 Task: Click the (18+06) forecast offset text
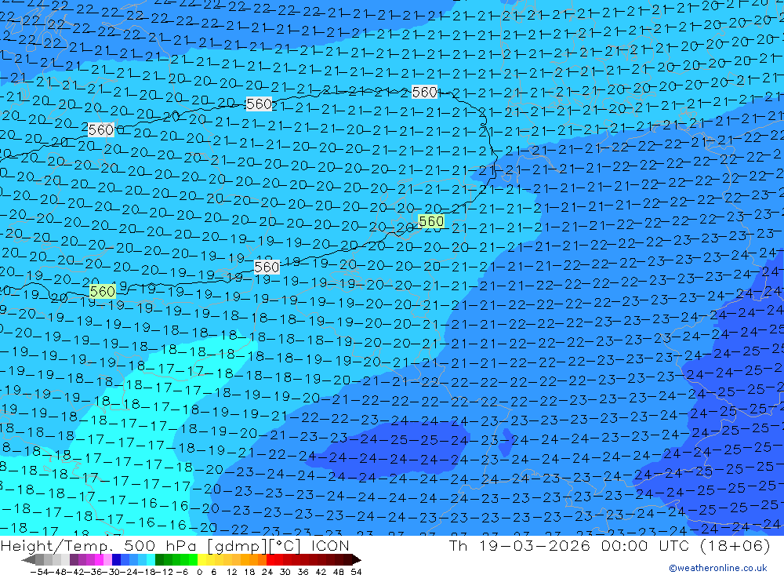[x=735, y=545]
